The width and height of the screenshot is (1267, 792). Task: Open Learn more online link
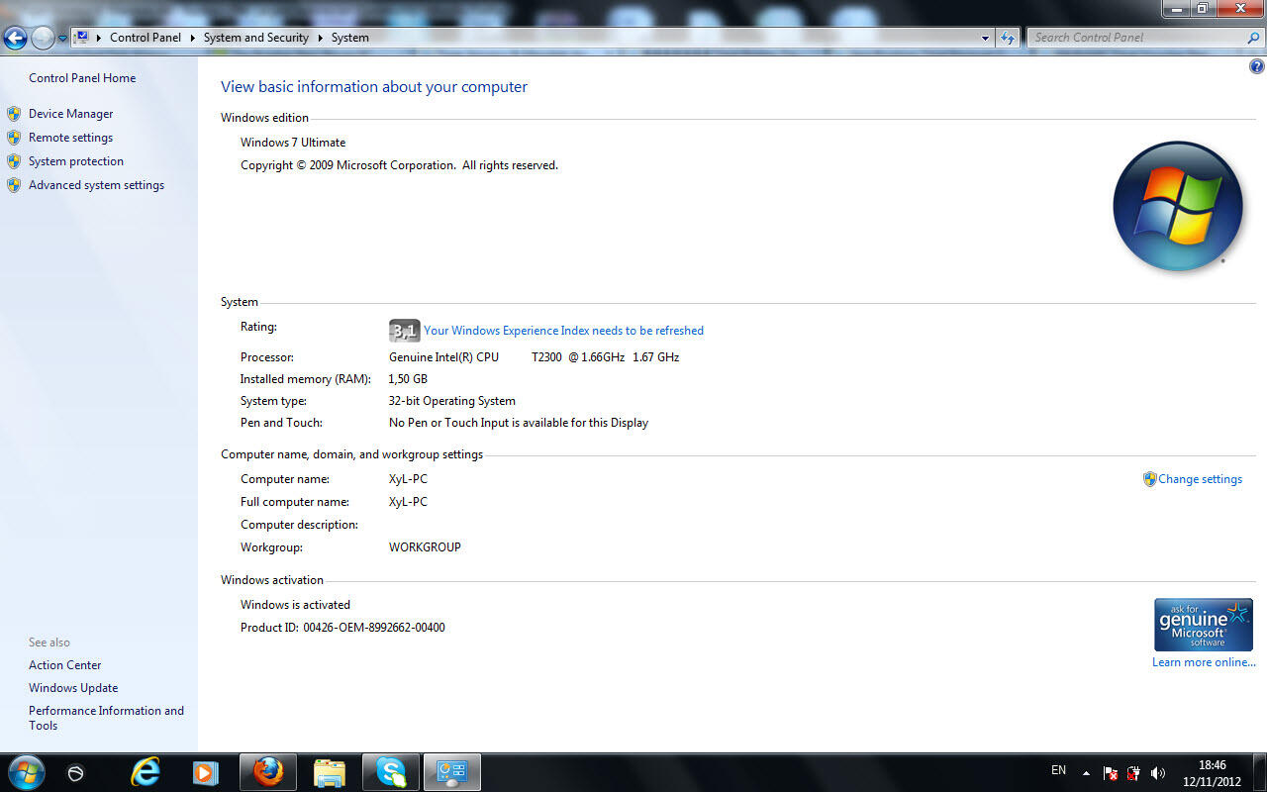point(1204,662)
